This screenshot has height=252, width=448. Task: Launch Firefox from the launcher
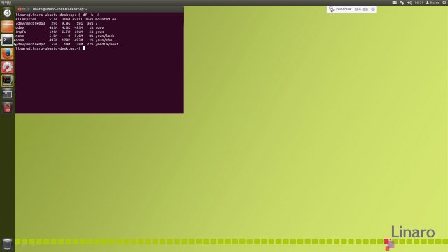point(7,53)
